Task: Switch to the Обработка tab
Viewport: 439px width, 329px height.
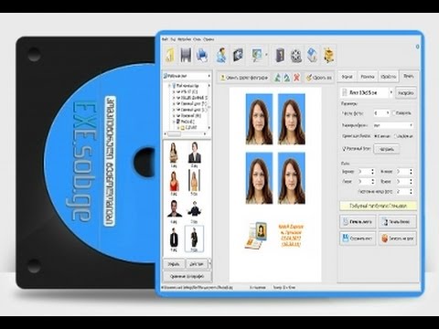Action: [389, 77]
